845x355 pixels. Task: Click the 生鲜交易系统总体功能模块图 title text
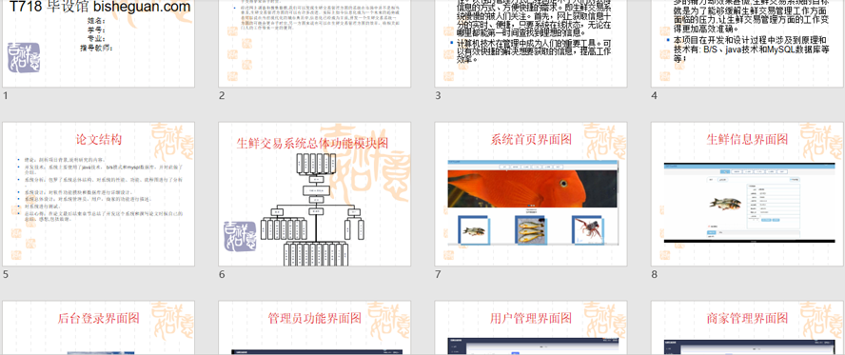click(312, 144)
